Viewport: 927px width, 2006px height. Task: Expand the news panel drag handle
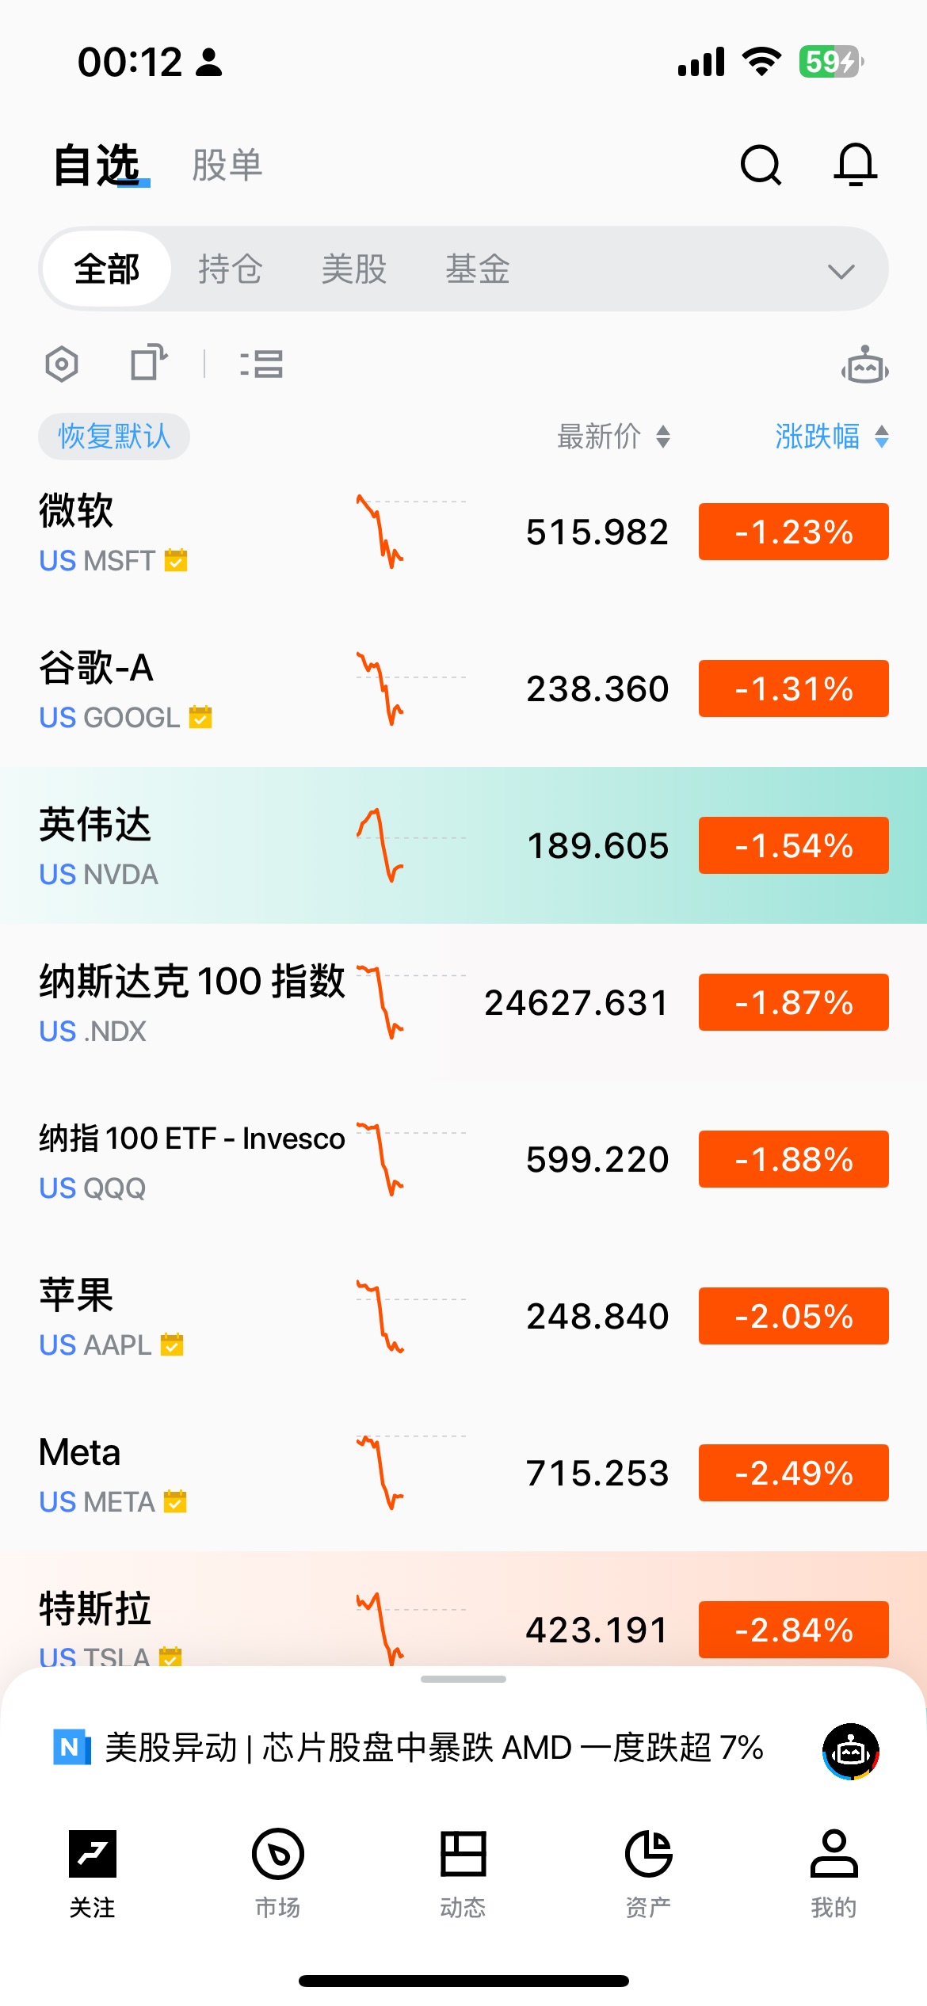click(463, 1679)
